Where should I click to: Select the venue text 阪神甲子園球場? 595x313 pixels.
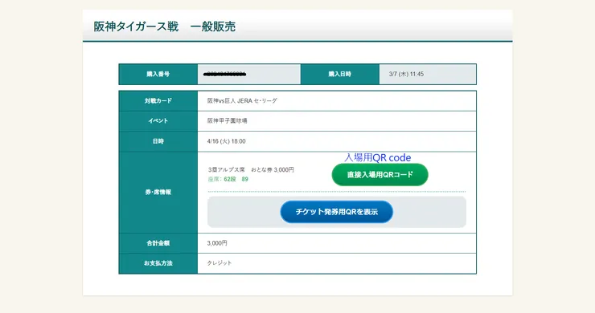click(227, 121)
